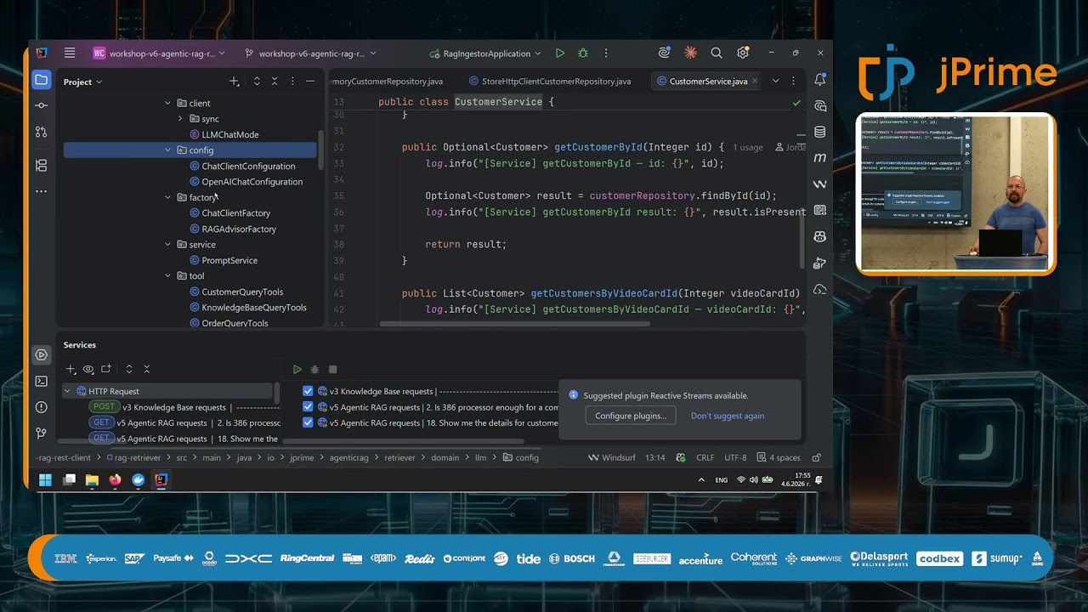This screenshot has height=612, width=1088.
Task: Click the Configure plugins button
Action: point(631,416)
